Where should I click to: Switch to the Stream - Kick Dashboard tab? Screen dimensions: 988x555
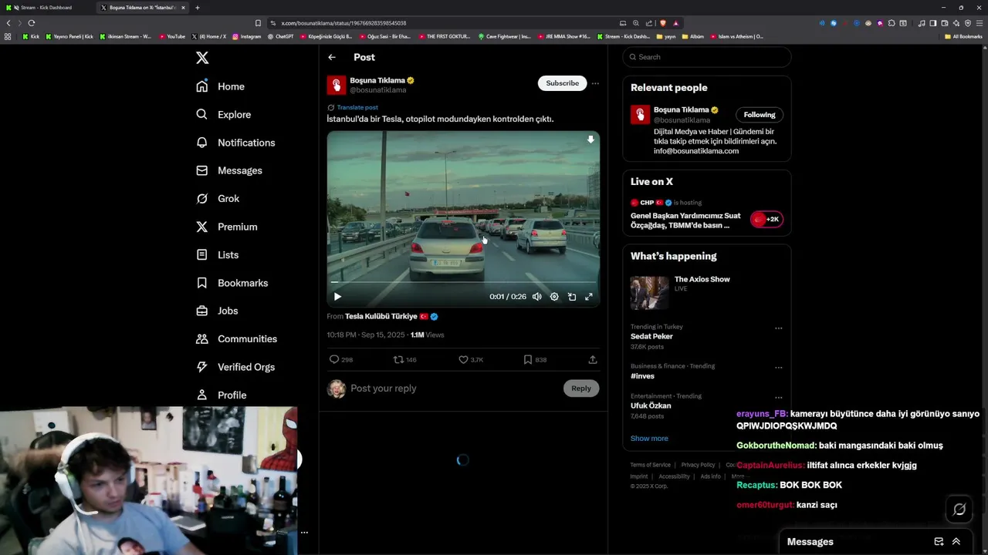coord(46,8)
